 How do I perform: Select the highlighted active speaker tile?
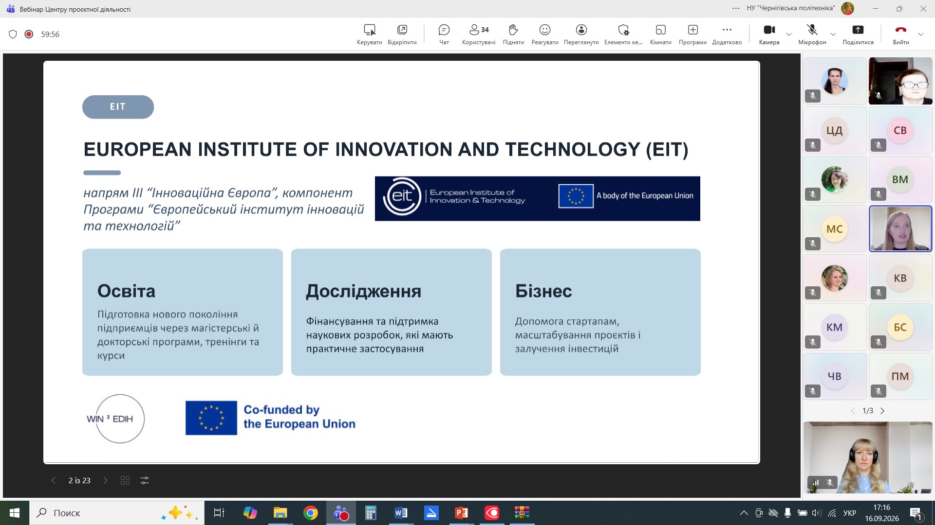pyautogui.click(x=900, y=229)
